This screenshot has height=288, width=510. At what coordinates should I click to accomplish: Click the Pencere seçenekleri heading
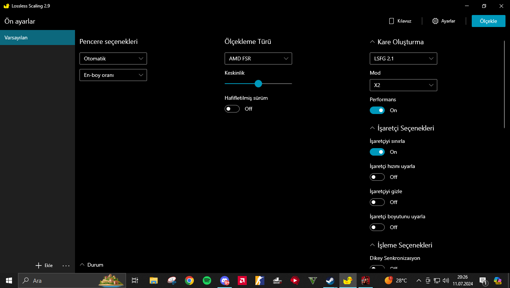(108, 42)
